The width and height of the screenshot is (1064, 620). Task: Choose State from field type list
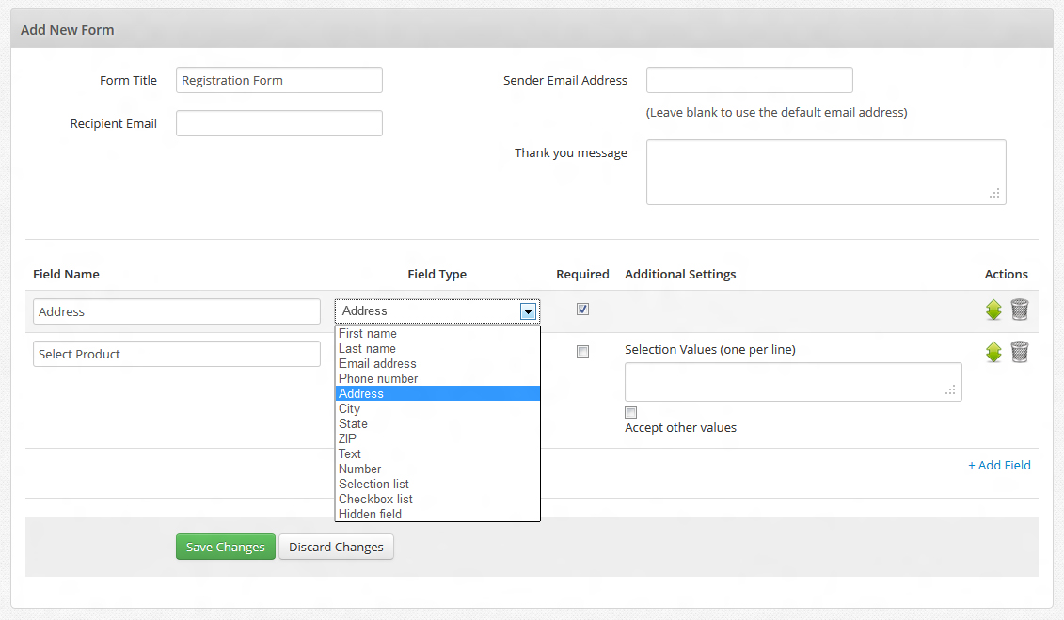437,424
